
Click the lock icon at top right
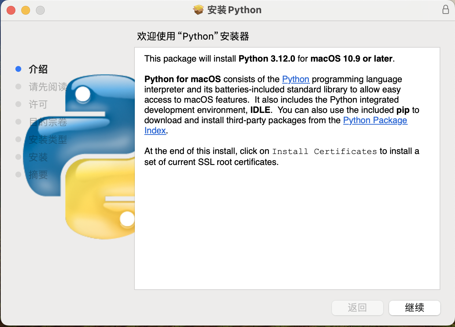coord(445,10)
